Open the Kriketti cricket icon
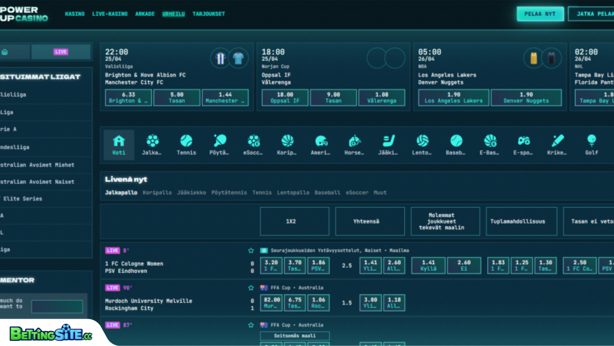Viewport: 614px width, 346px height. pos(557,145)
